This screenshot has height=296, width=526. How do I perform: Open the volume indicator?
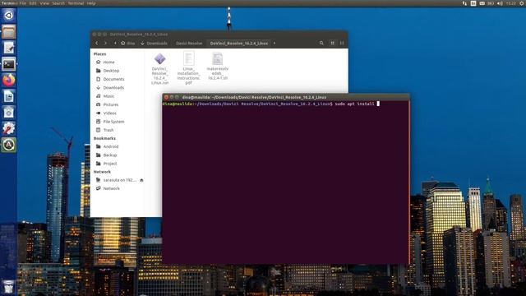[500, 3]
